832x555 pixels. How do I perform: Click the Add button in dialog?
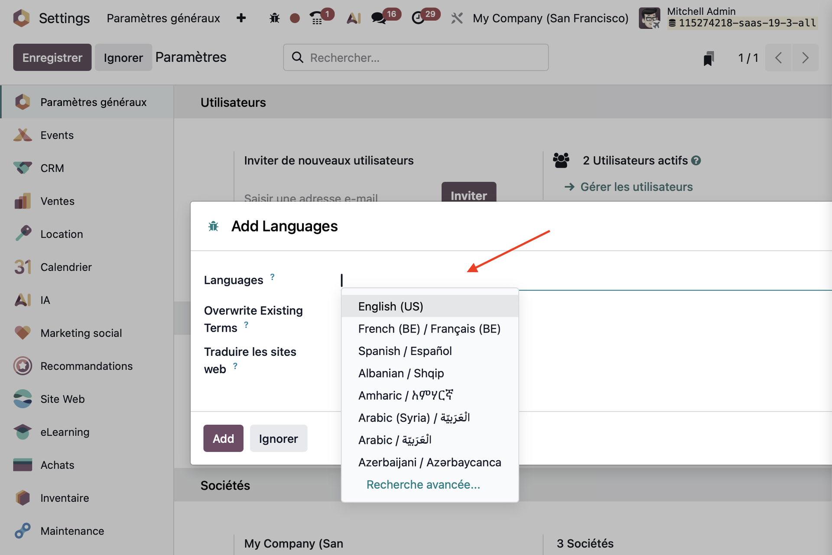[x=223, y=439]
